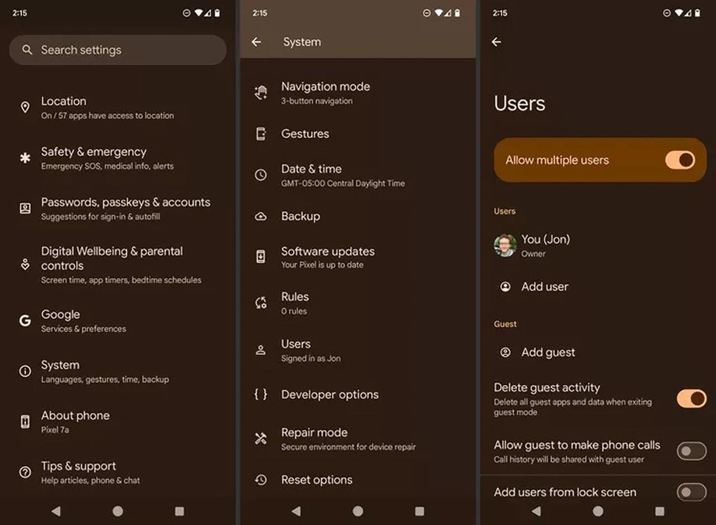This screenshot has width=716, height=525.
Task: Click 'Suggestions for sign-in & autofill' text
Action: [x=101, y=217]
